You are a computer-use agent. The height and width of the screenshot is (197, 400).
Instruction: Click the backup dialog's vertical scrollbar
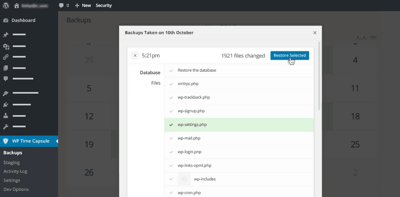[x=319, y=77]
